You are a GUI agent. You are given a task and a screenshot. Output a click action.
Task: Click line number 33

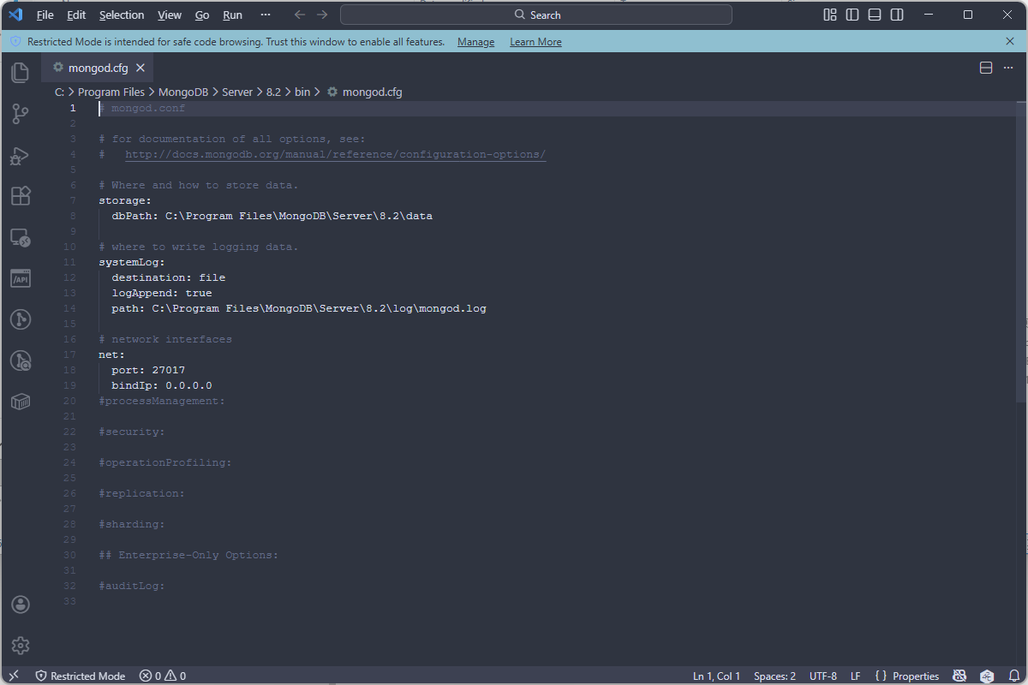(70, 601)
